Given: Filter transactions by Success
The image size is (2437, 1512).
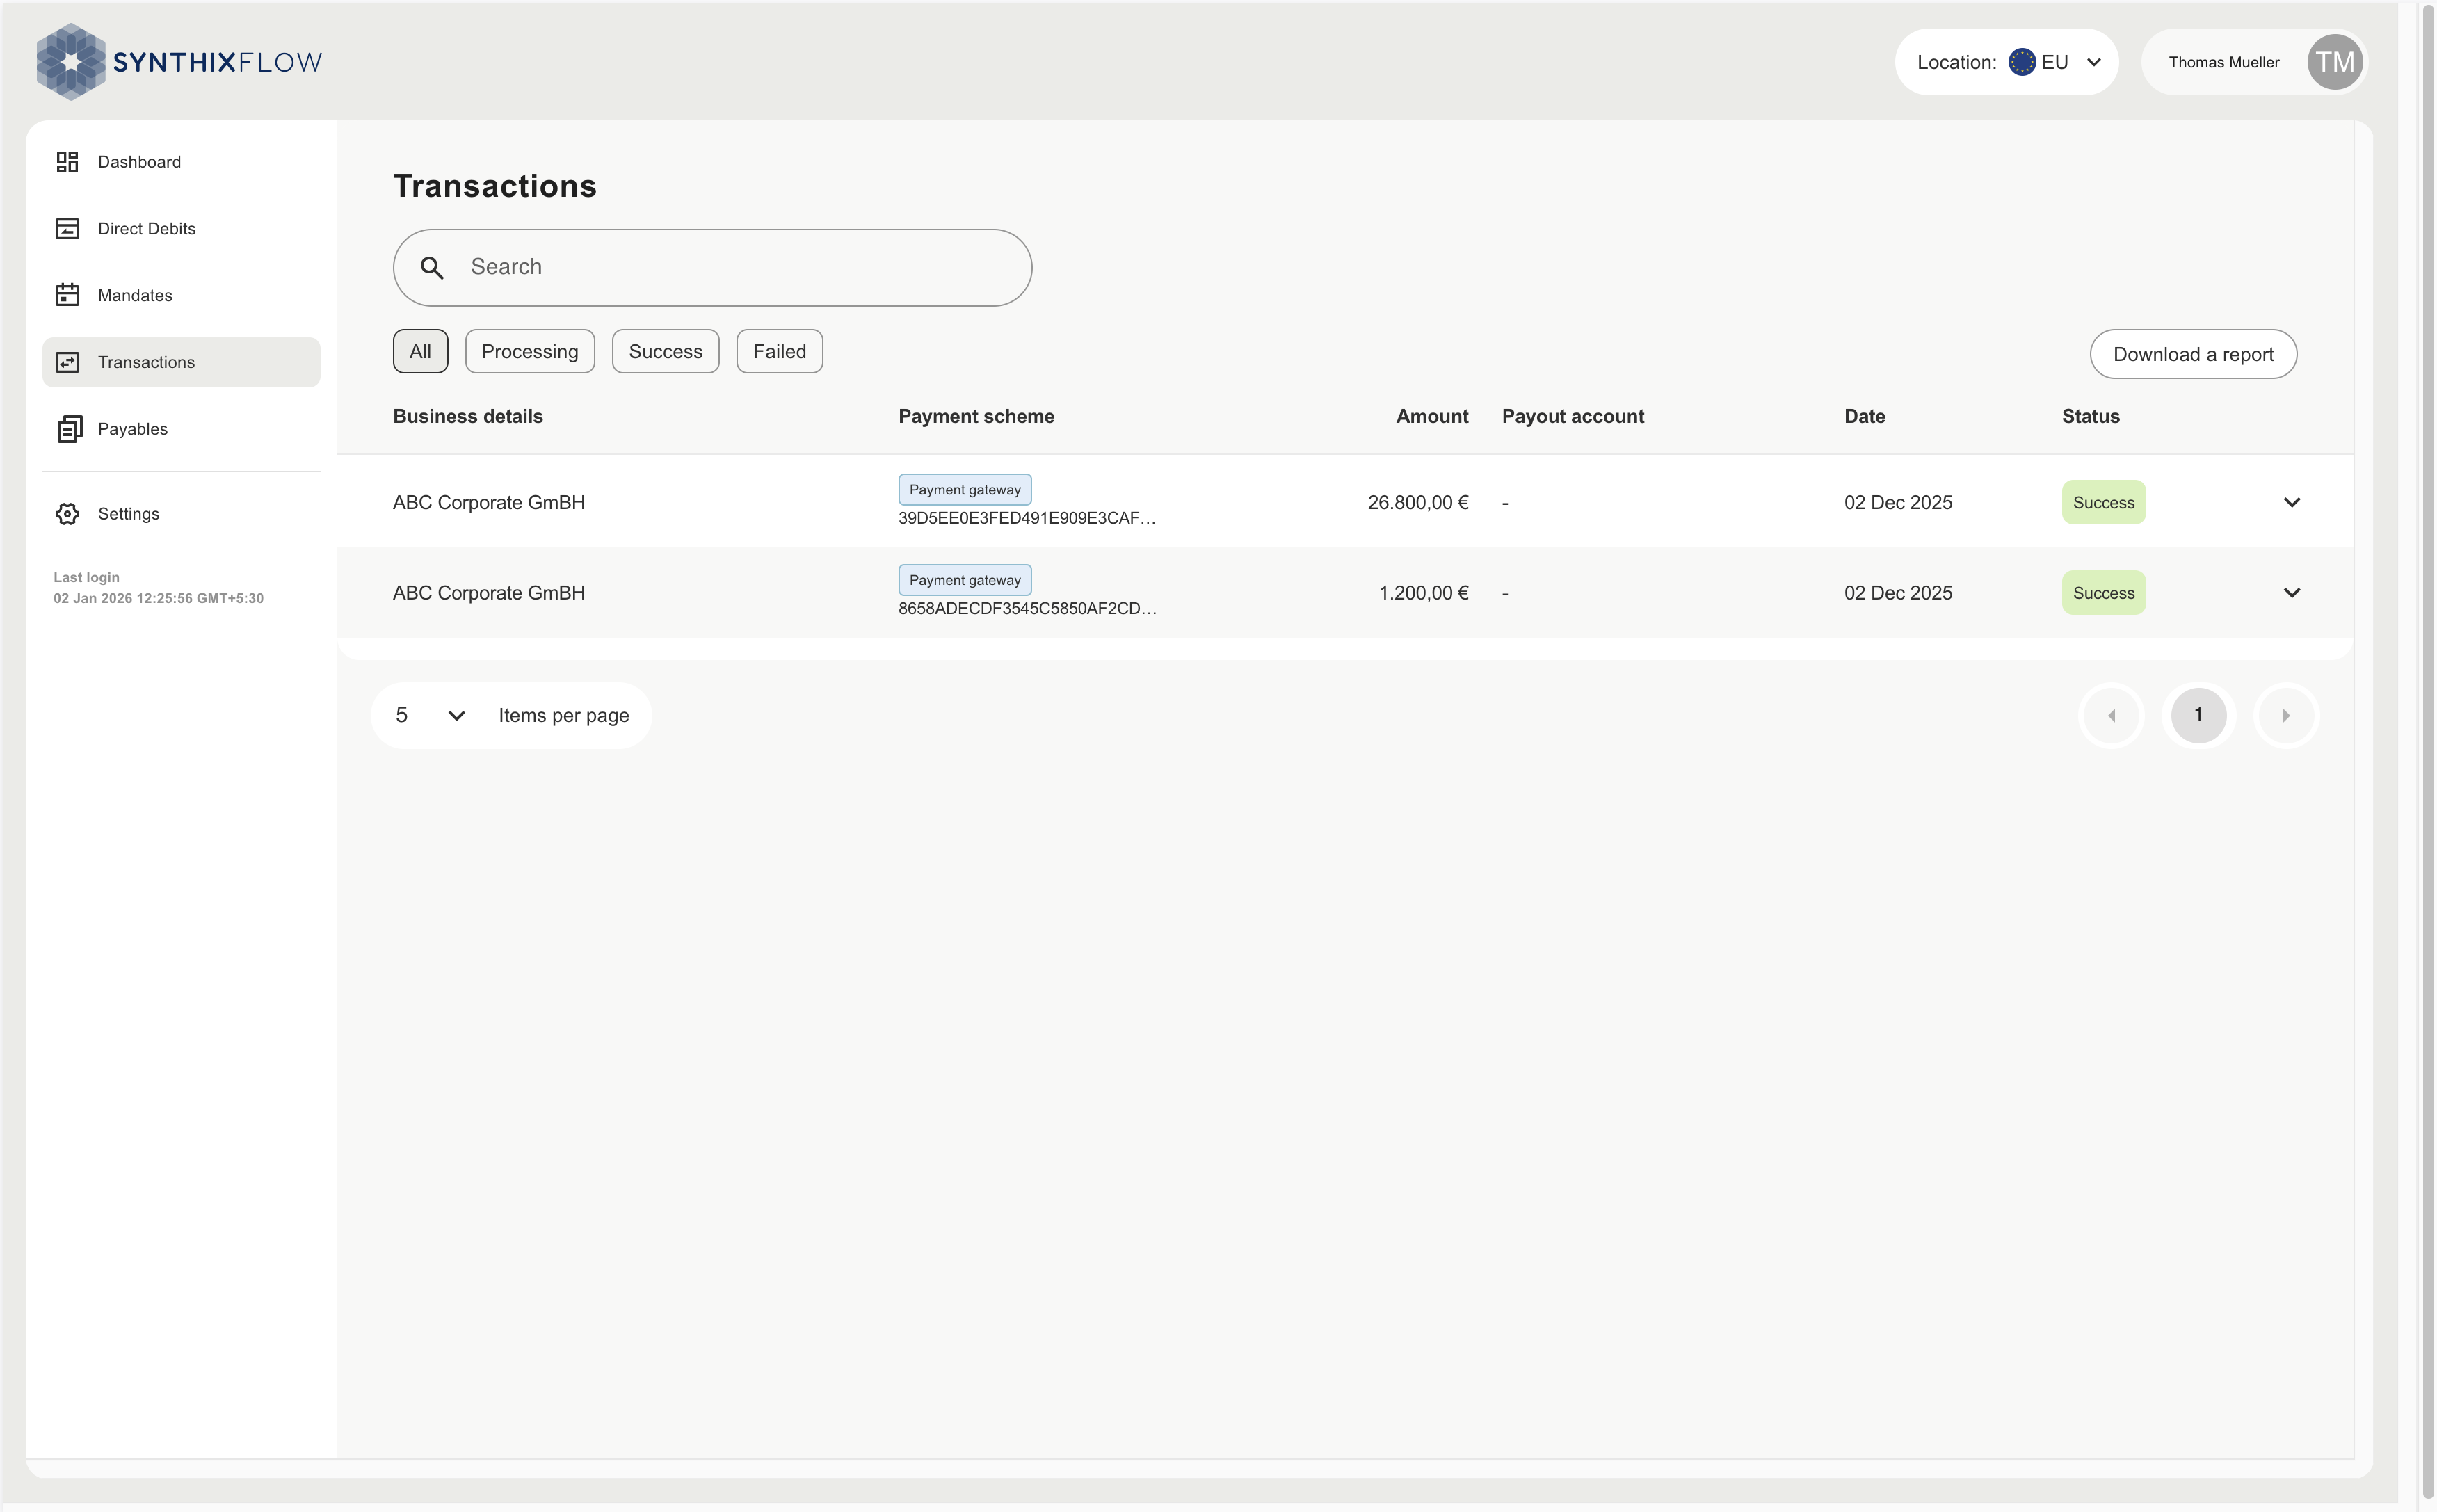Looking at the screenshot, I should point(665,352).
